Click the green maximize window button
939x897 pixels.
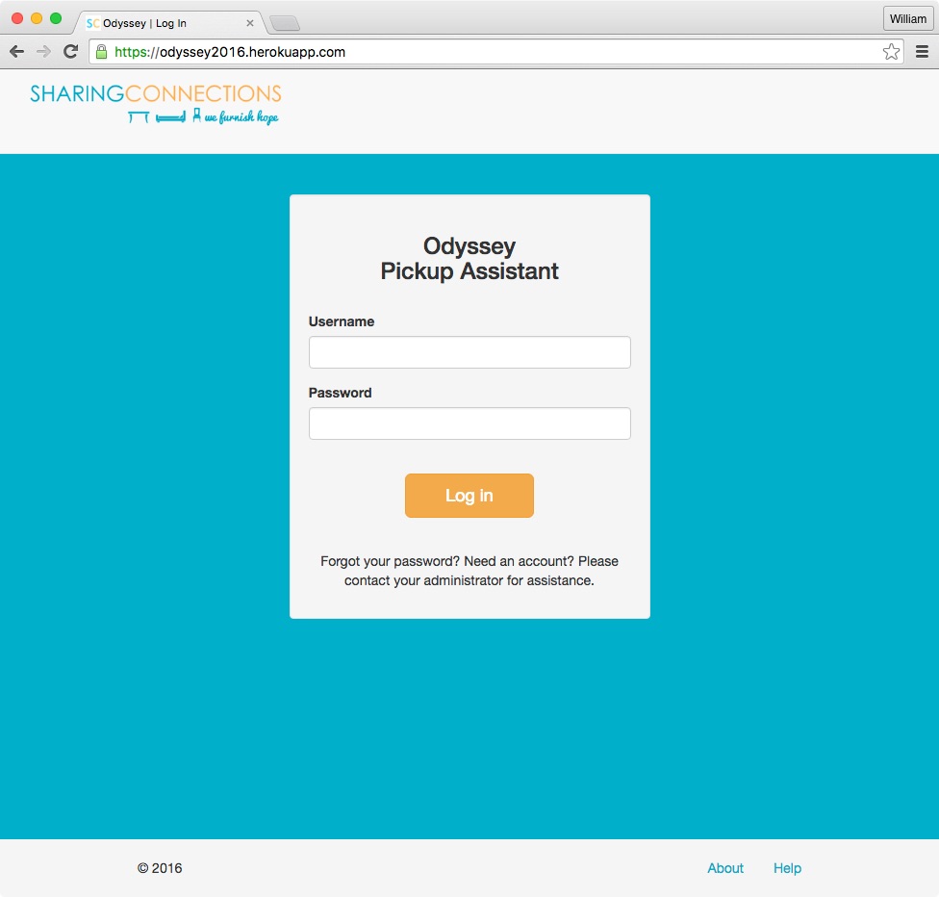point(56,18)
